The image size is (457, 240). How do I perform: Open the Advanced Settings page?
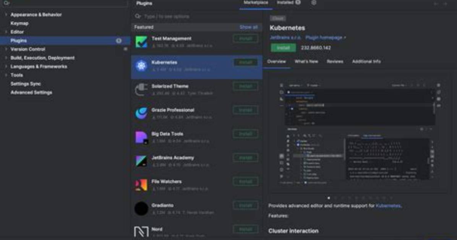click(x=31, y=92)
